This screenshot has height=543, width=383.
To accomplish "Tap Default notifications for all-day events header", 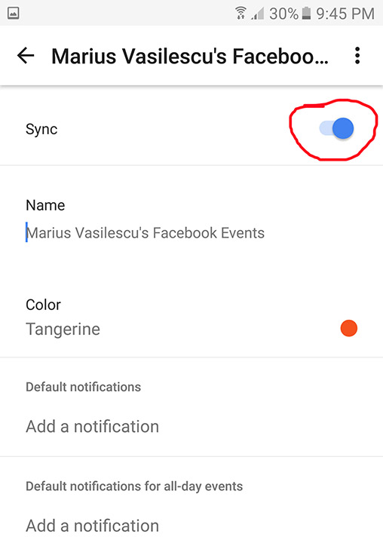I will (134, 486).
